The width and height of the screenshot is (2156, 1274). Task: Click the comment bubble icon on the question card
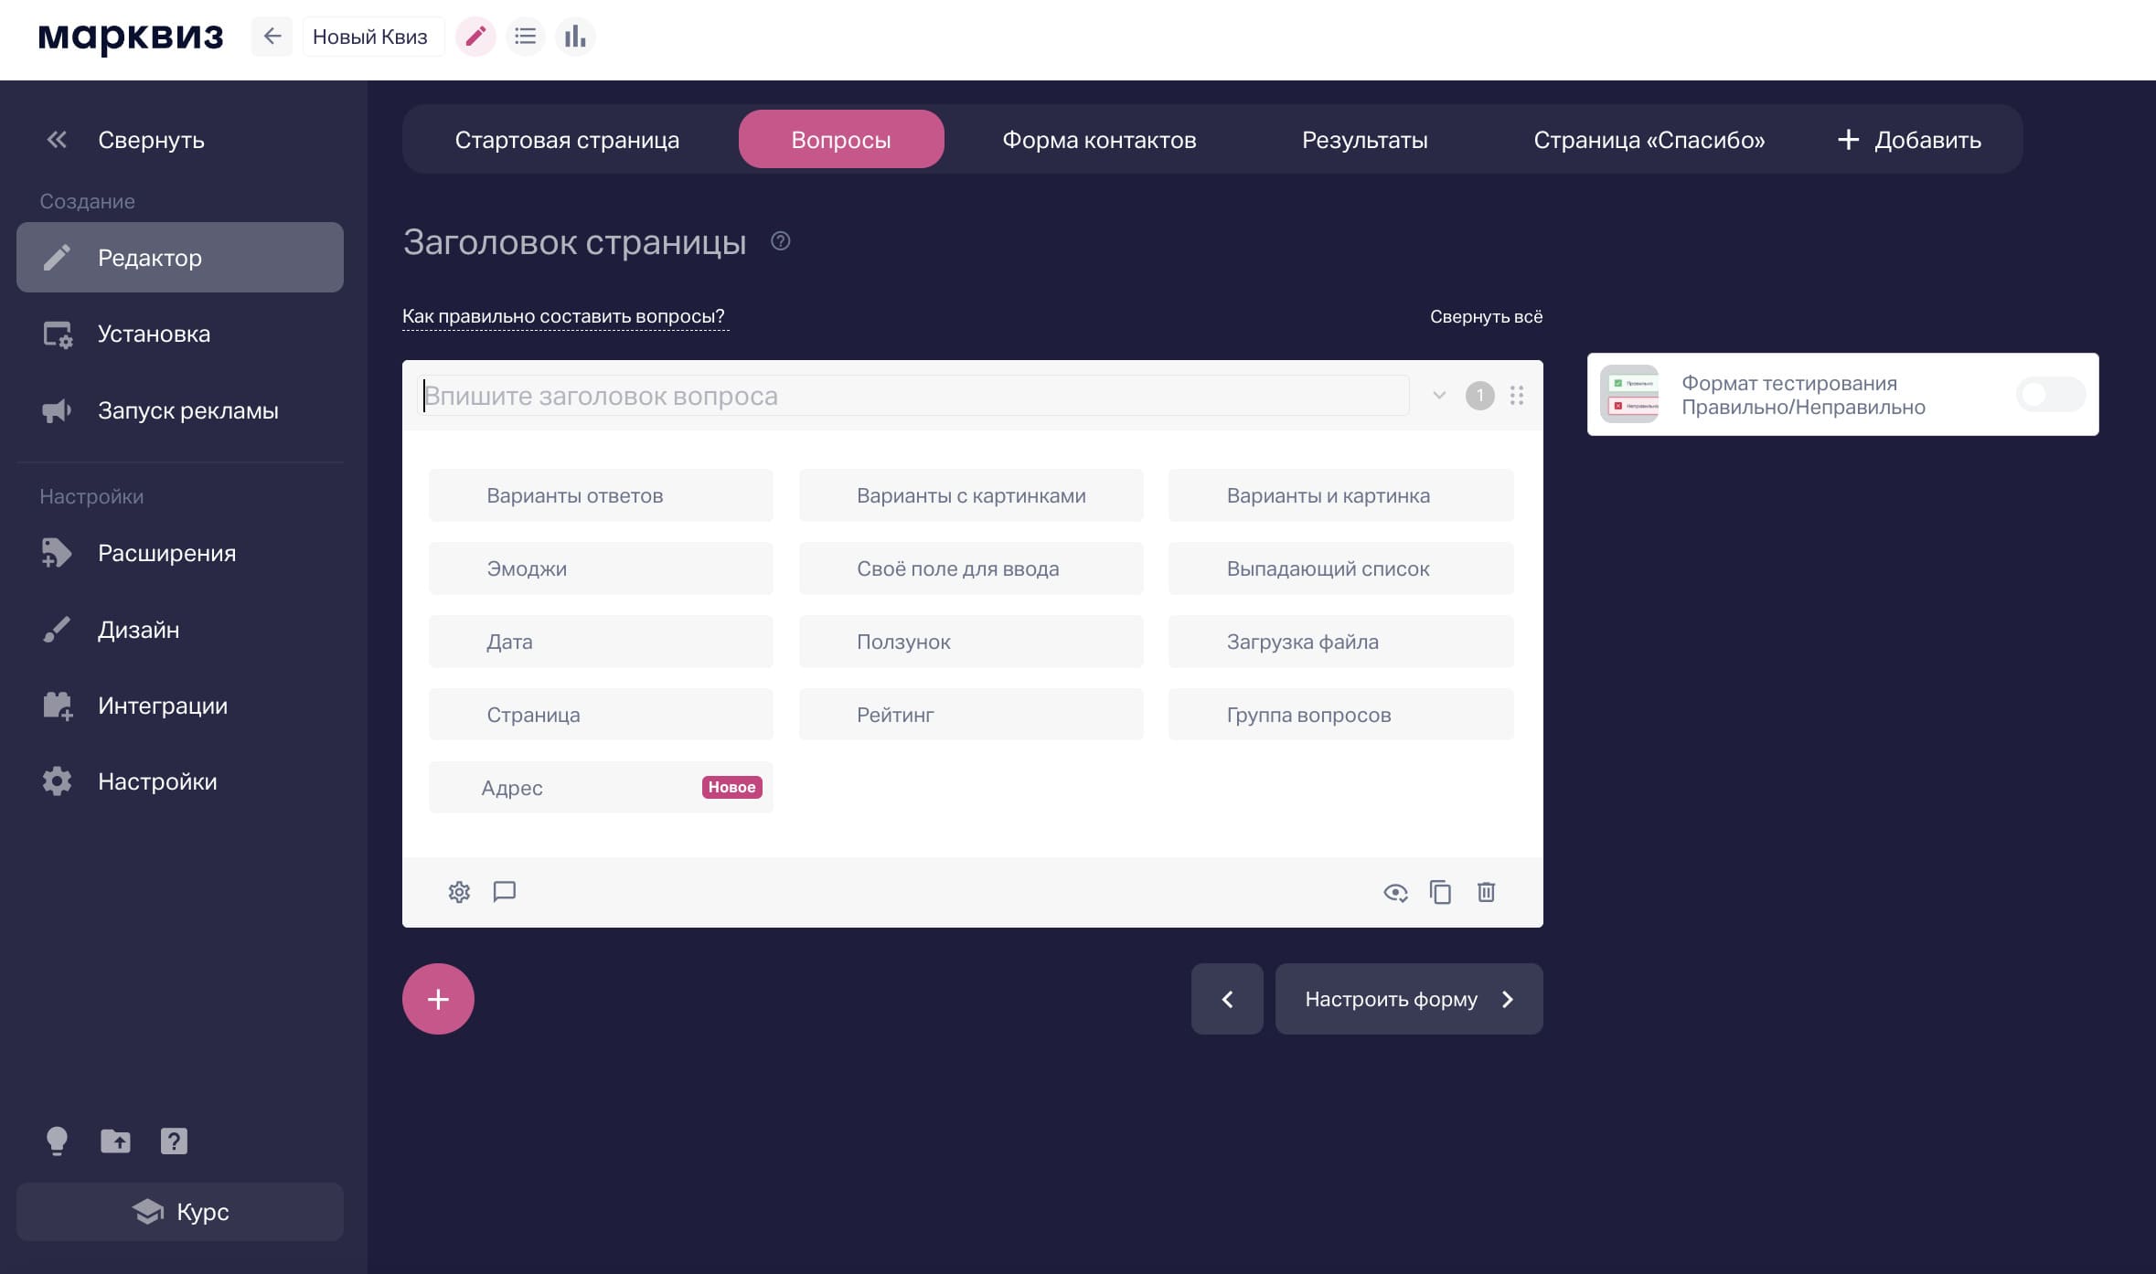[x=504, y=892]
